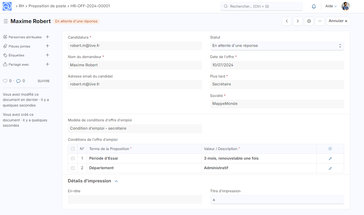
Task: Go to previous document arrow
Action: [x=287, y=21]
